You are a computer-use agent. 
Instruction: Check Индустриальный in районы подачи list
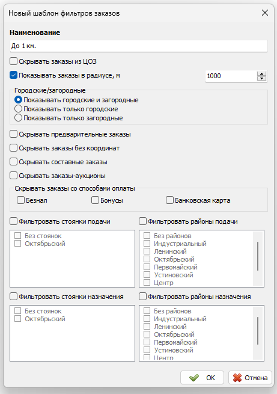pos(147,244)
